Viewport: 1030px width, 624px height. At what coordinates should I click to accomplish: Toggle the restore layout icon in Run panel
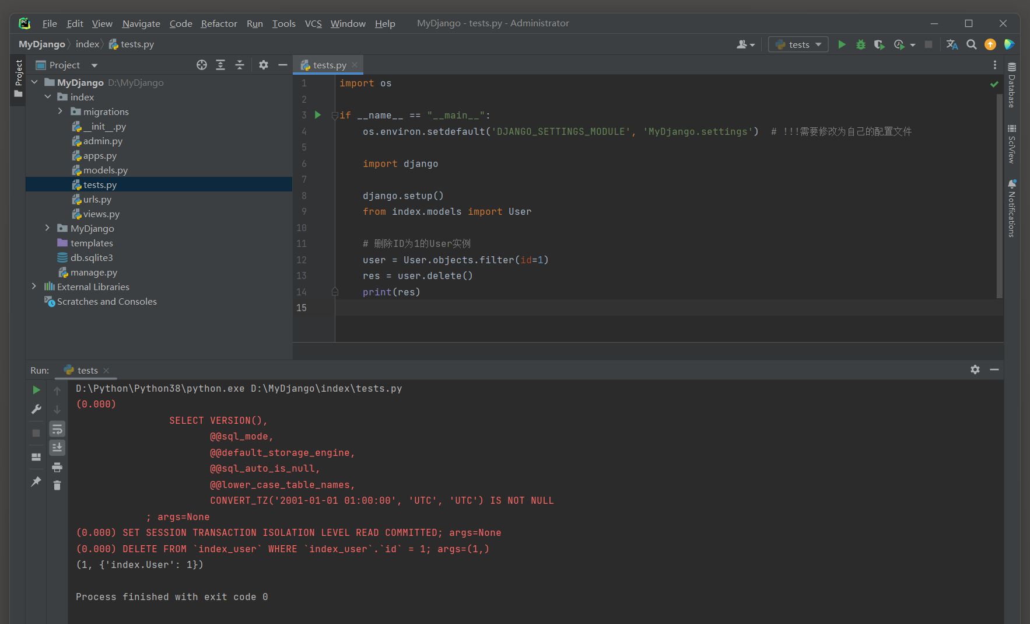pyautogui.click(x=36, y=457)
